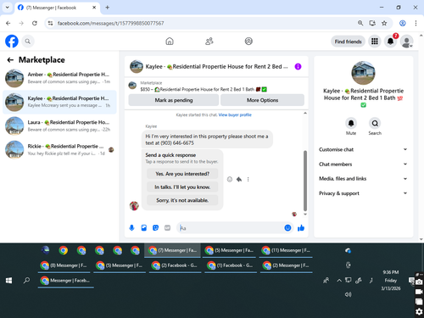Open the Chrome profile icon
The image size is (424, 318).
click(x=403, y=23)
